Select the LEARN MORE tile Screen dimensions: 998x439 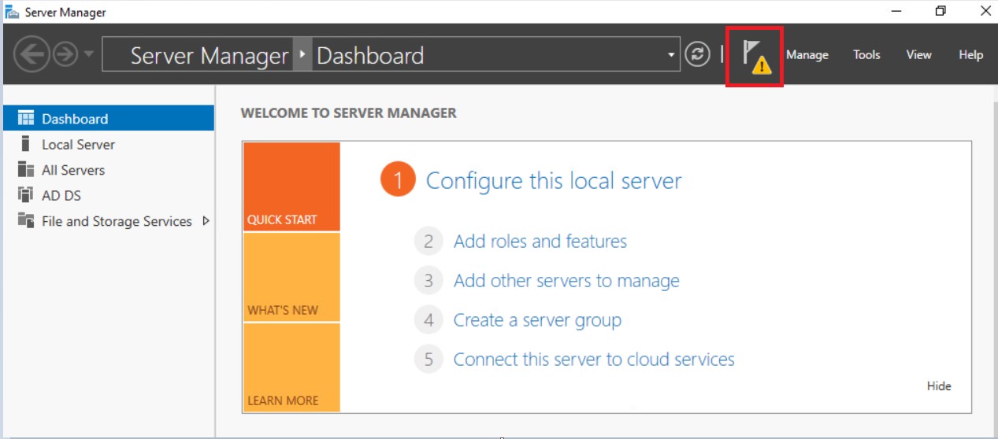(291, 368)
